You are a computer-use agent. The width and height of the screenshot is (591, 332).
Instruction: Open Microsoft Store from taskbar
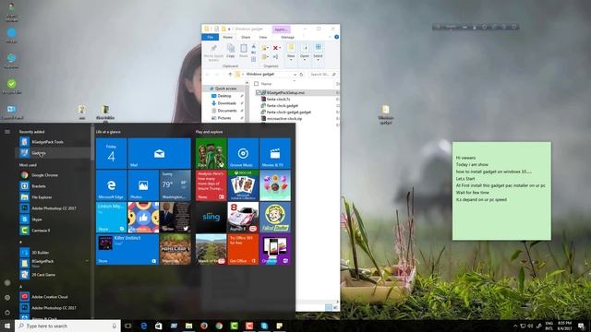[x=159, y=326]
